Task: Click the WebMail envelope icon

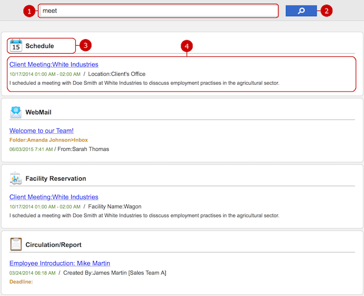Action: (16, 112)
